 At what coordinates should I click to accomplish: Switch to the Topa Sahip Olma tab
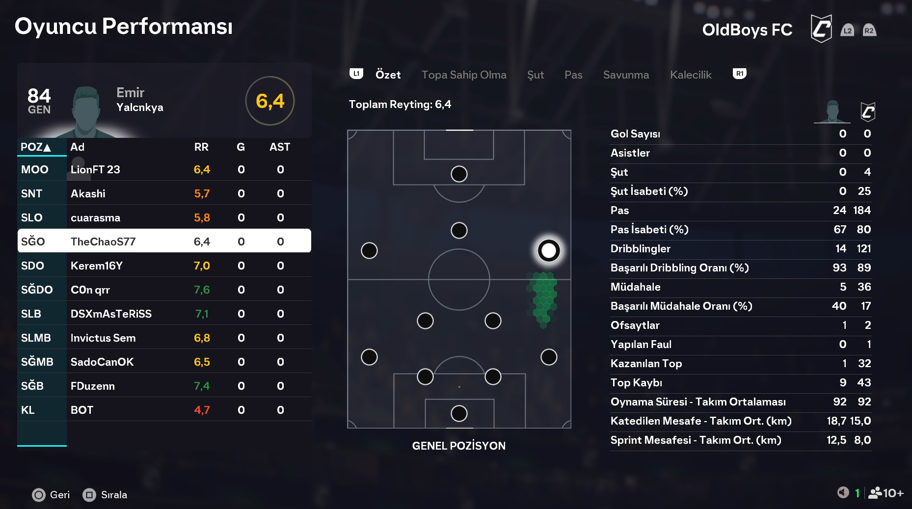(464, 75)
